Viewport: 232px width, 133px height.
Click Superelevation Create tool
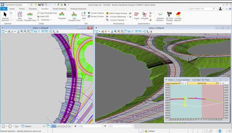136,16
